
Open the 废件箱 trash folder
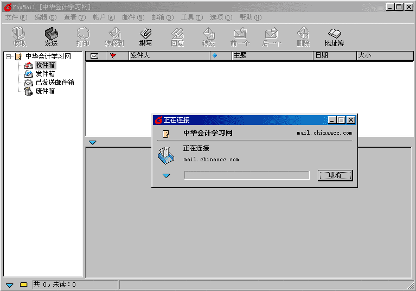click(45, 91)
